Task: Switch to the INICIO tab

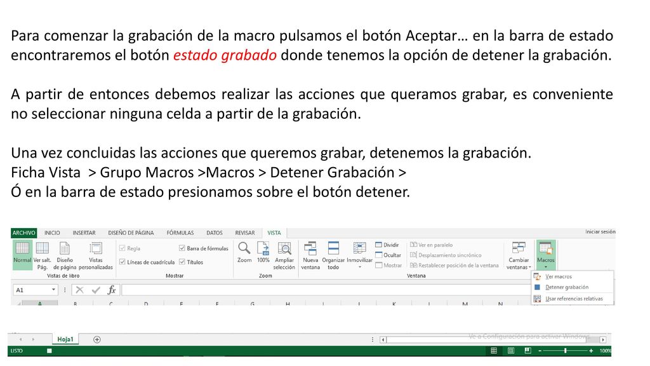Action: click(x=52, y=233)
